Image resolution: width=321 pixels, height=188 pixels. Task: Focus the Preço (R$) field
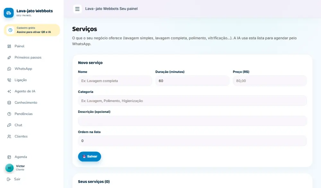(x=270, y=81)
